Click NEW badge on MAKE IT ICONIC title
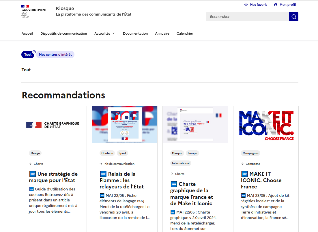 244,174
